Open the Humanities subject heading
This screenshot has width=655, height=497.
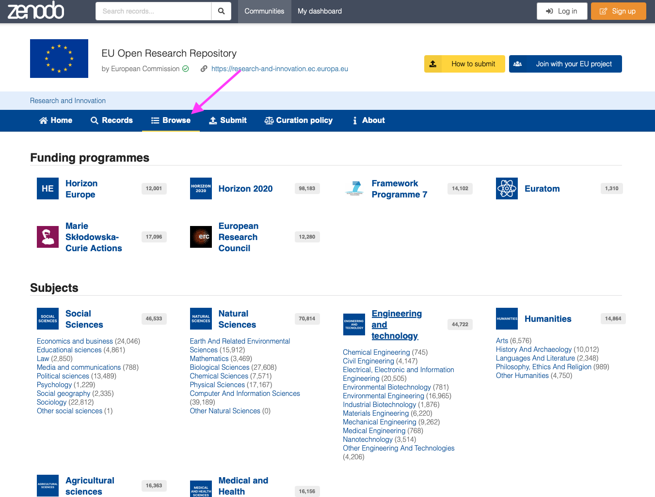pyautogui.click(x=548, y=319)
